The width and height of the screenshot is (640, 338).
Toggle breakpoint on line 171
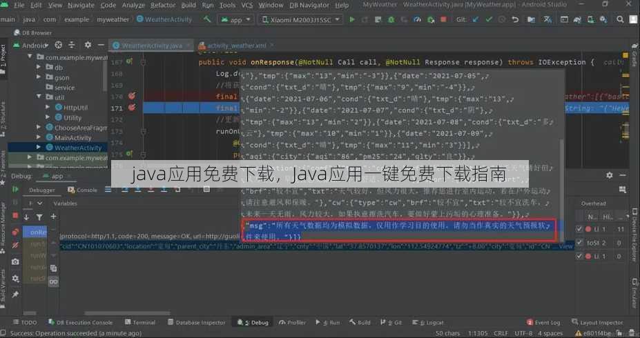pos(131,108)
